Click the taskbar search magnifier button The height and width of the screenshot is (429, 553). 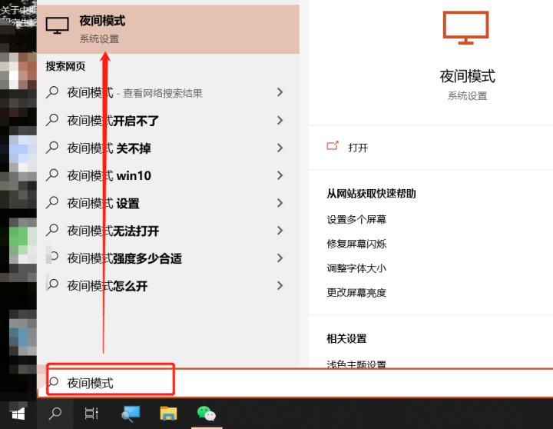coord(55,414)
